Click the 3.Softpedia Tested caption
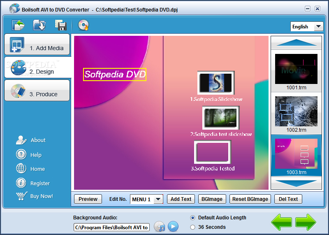 point(213,168)
